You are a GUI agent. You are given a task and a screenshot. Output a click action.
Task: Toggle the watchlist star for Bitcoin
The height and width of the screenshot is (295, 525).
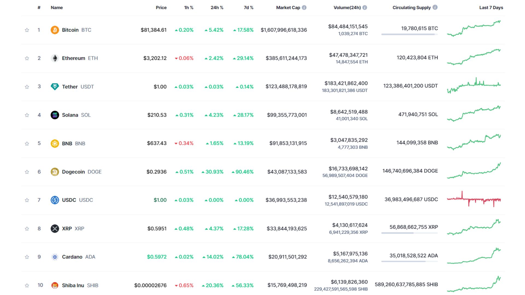pyautogui.click(x=27, y=30)
